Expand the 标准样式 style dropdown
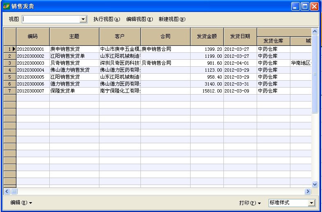This screenshot has height=212, width=322. [x=311, y=203]
